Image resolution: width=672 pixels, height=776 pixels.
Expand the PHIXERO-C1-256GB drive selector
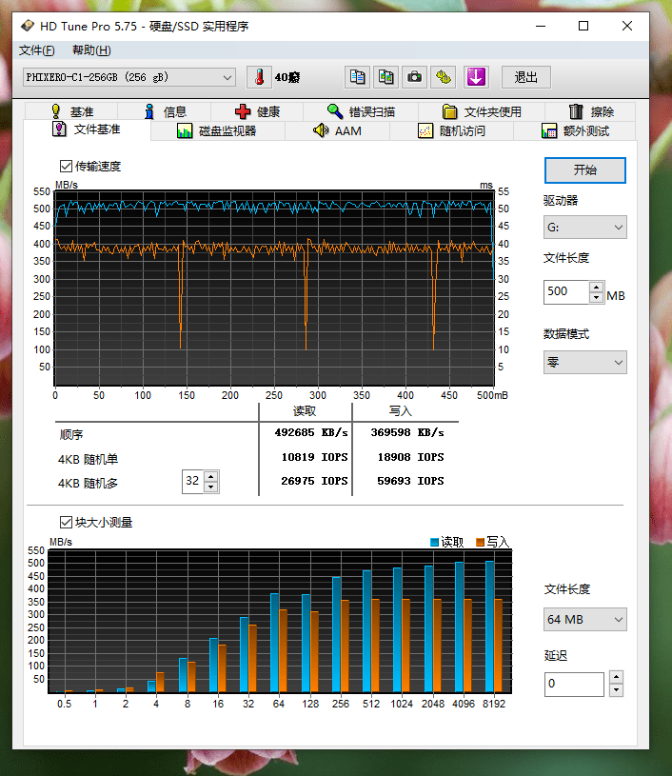click(227, 77)
